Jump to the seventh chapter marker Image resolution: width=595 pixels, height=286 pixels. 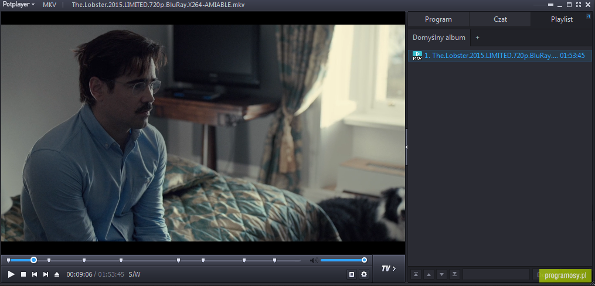pos(244,260)
